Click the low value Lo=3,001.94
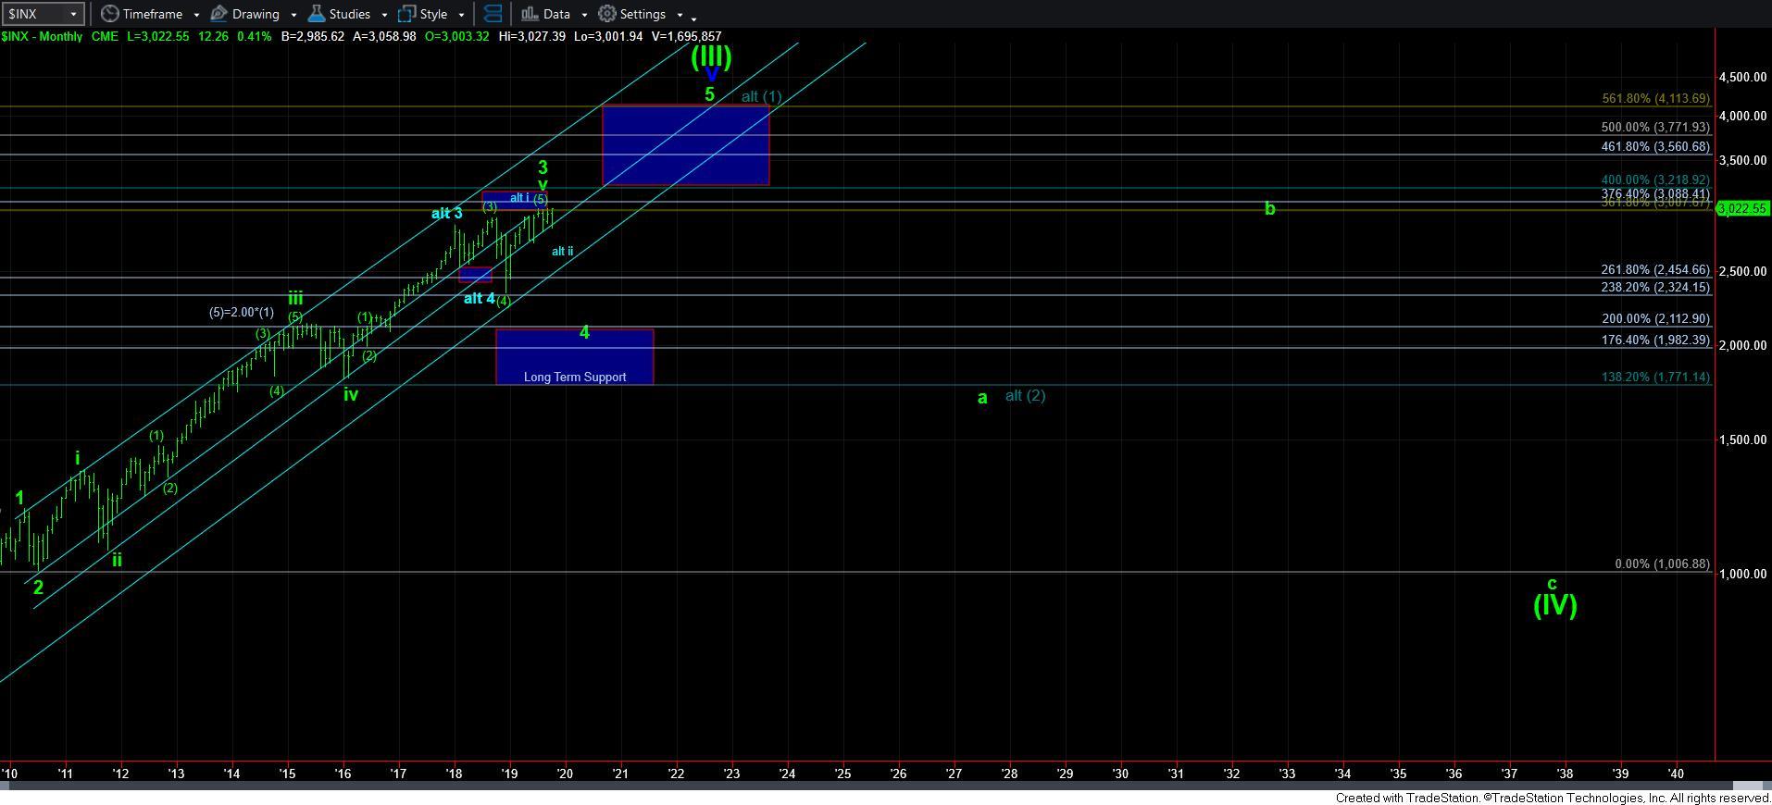The width and height of the screenshot is (1772, 805). 608,37
